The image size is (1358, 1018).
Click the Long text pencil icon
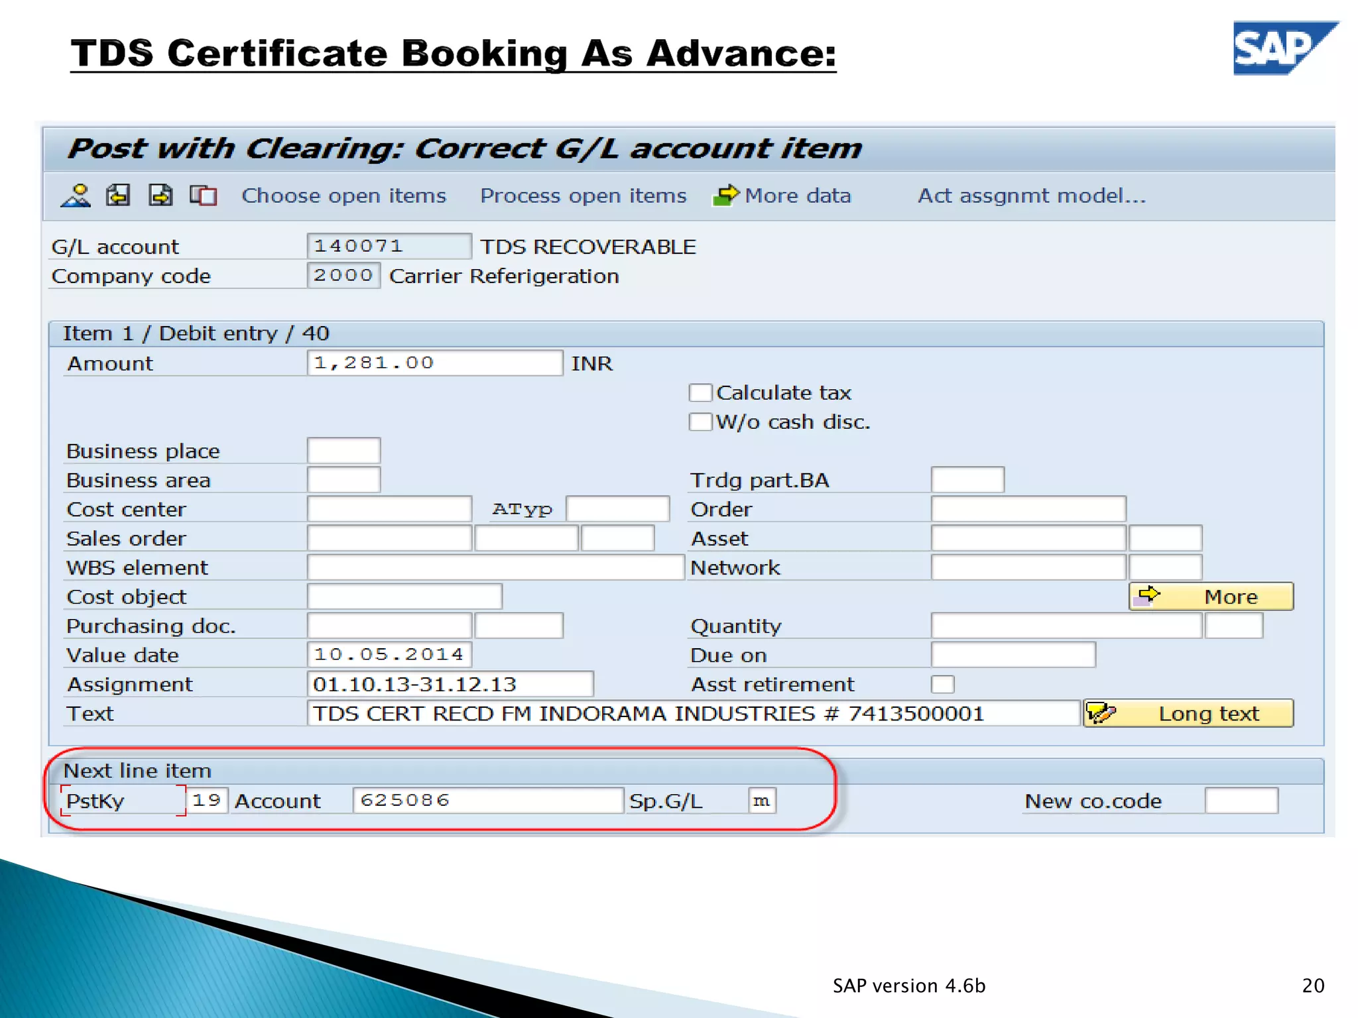[x=1102, y=714]
